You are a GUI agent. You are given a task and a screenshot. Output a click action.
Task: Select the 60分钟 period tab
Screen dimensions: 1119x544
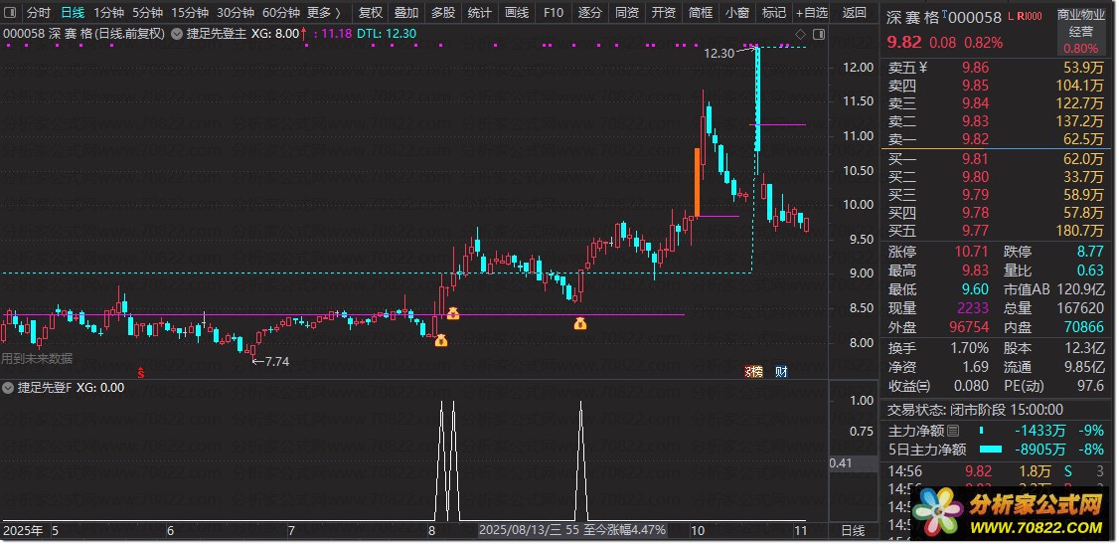tap(281, 12)
